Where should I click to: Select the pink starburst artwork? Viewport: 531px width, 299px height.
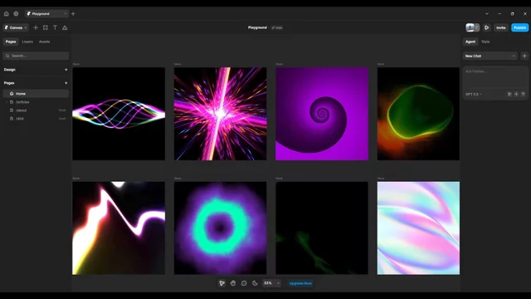pos(220,114)
